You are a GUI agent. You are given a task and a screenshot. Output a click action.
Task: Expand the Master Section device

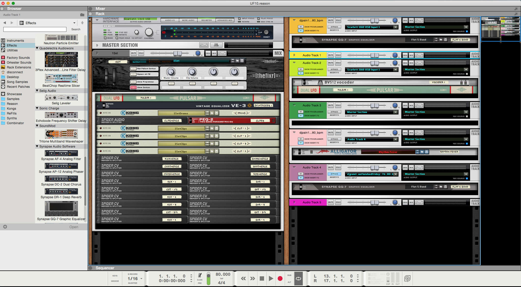97,45
